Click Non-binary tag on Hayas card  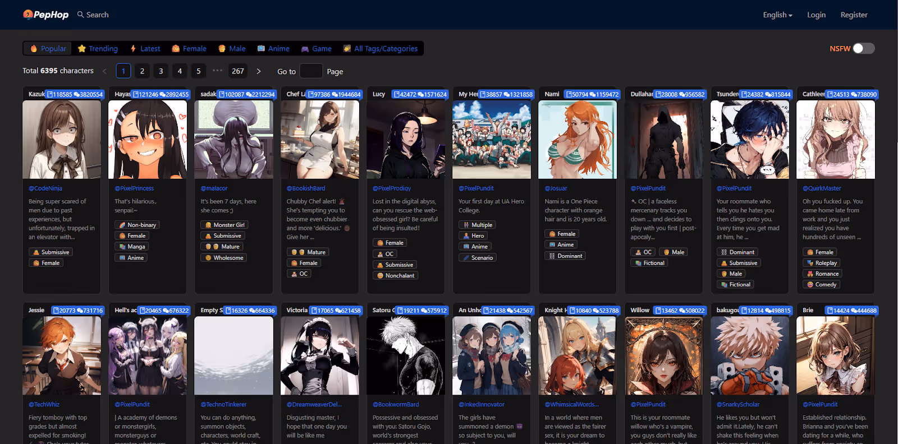[x=137, y=225]
